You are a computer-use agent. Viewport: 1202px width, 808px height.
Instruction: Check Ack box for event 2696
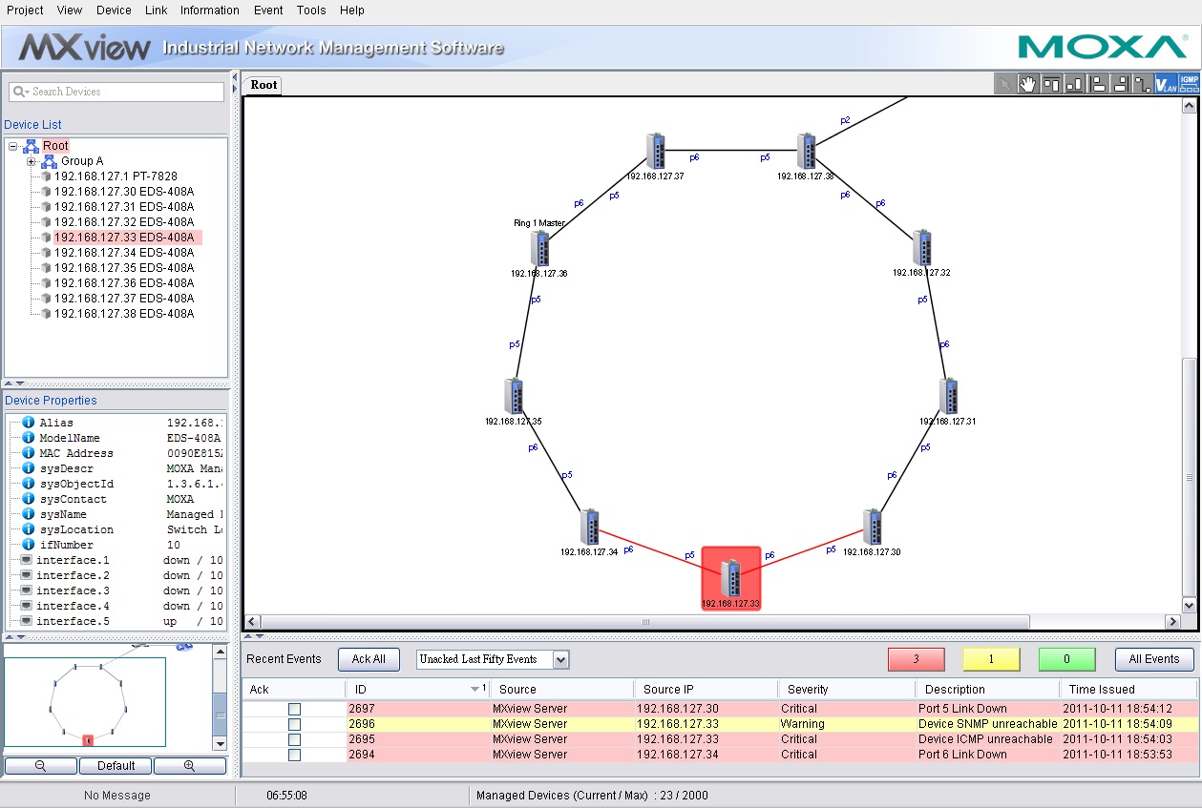[x=294, y=724]
